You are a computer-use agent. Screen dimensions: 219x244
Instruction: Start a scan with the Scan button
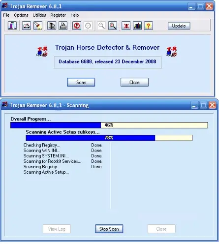[81, 82]
